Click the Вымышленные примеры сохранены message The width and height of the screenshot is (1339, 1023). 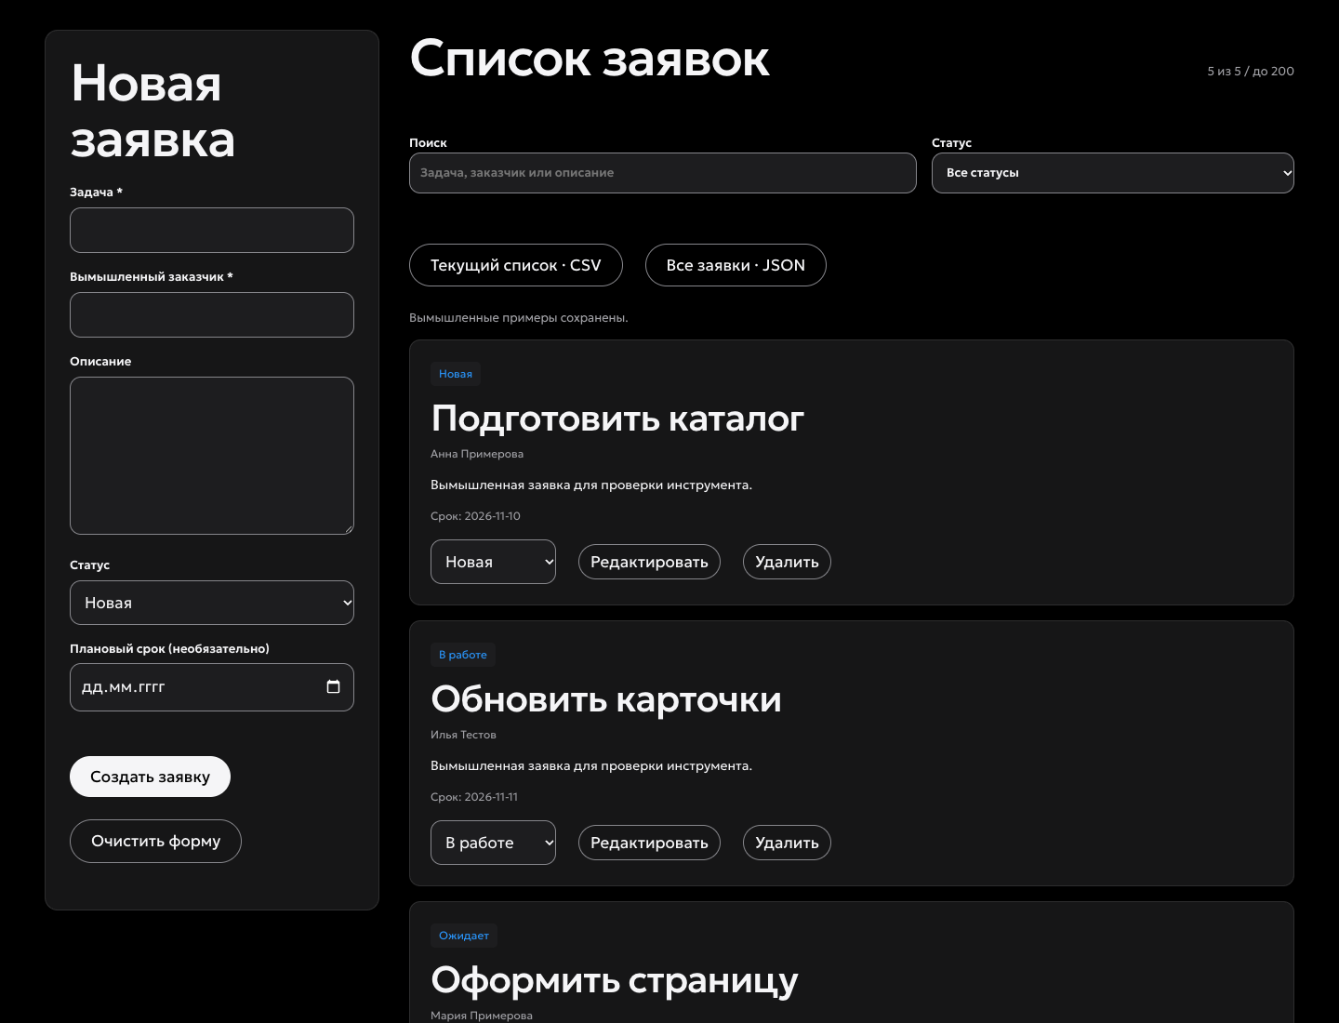coord(519,318)
